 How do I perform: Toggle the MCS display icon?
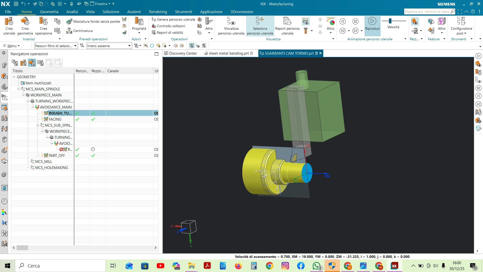click(192, 46)
